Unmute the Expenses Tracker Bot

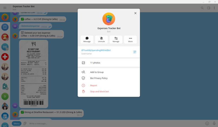pos(101,40)
